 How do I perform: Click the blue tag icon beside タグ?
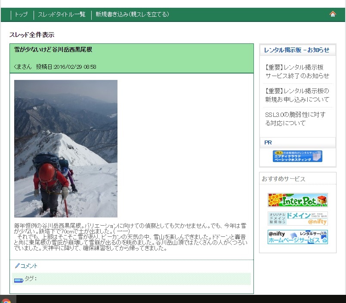click(x=19, y=280)
